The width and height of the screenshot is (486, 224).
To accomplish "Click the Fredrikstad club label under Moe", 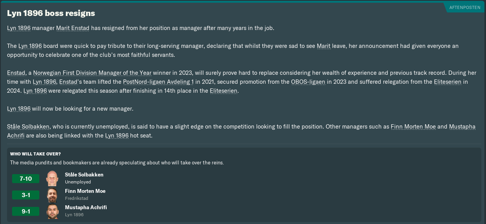I will [x=77, y=198].
